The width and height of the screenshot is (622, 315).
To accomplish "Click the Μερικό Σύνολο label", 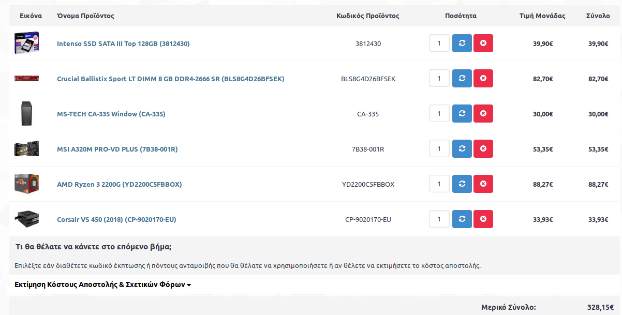I will pyautogui.click(x=509, y=307).
